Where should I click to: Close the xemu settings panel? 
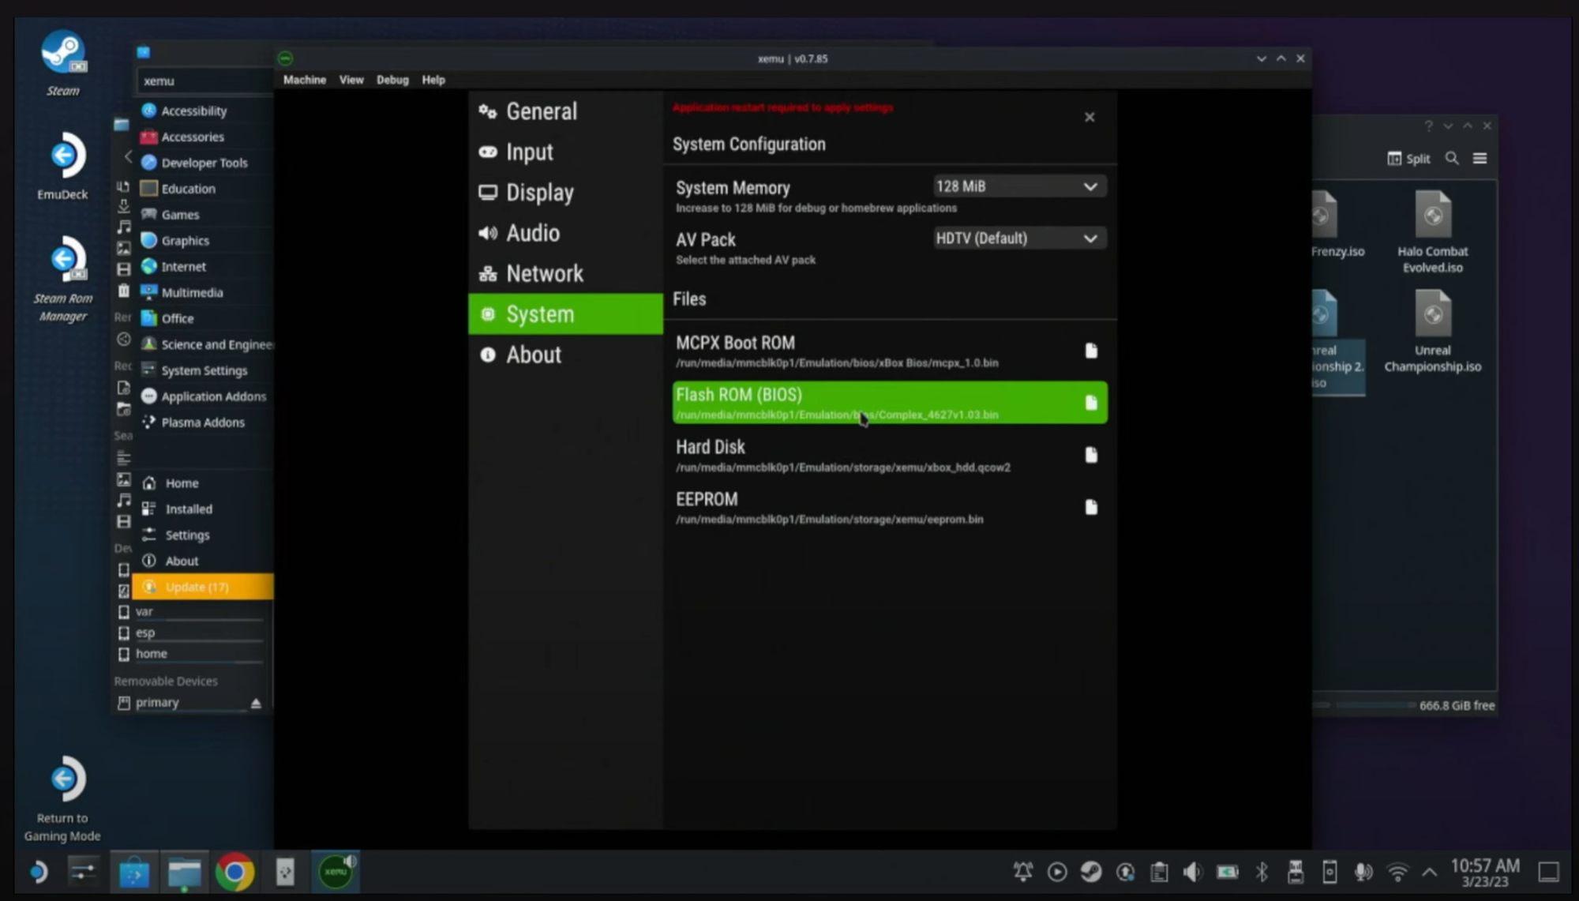point(1090,117)
